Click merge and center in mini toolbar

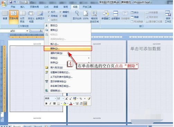(x=85, y=103)
